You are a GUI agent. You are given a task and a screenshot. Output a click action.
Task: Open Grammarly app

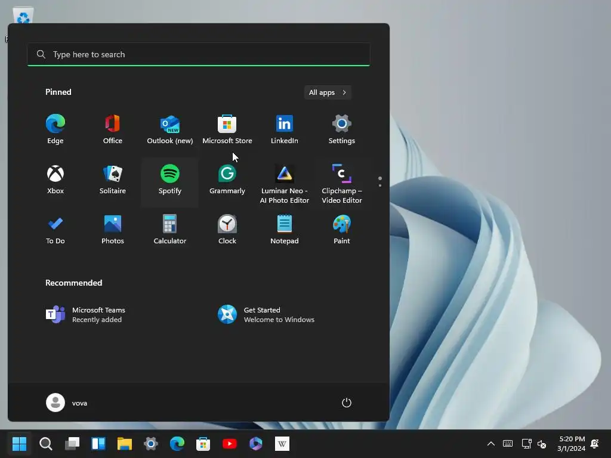click(x=227, y=180)
